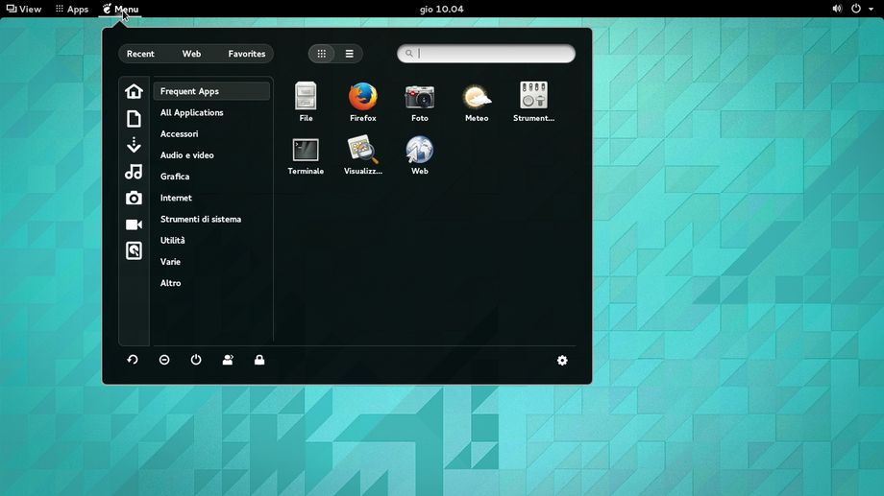Screen dimensions: 884x496
Task: Open menu settings gear icon
Action: point(562,360)
